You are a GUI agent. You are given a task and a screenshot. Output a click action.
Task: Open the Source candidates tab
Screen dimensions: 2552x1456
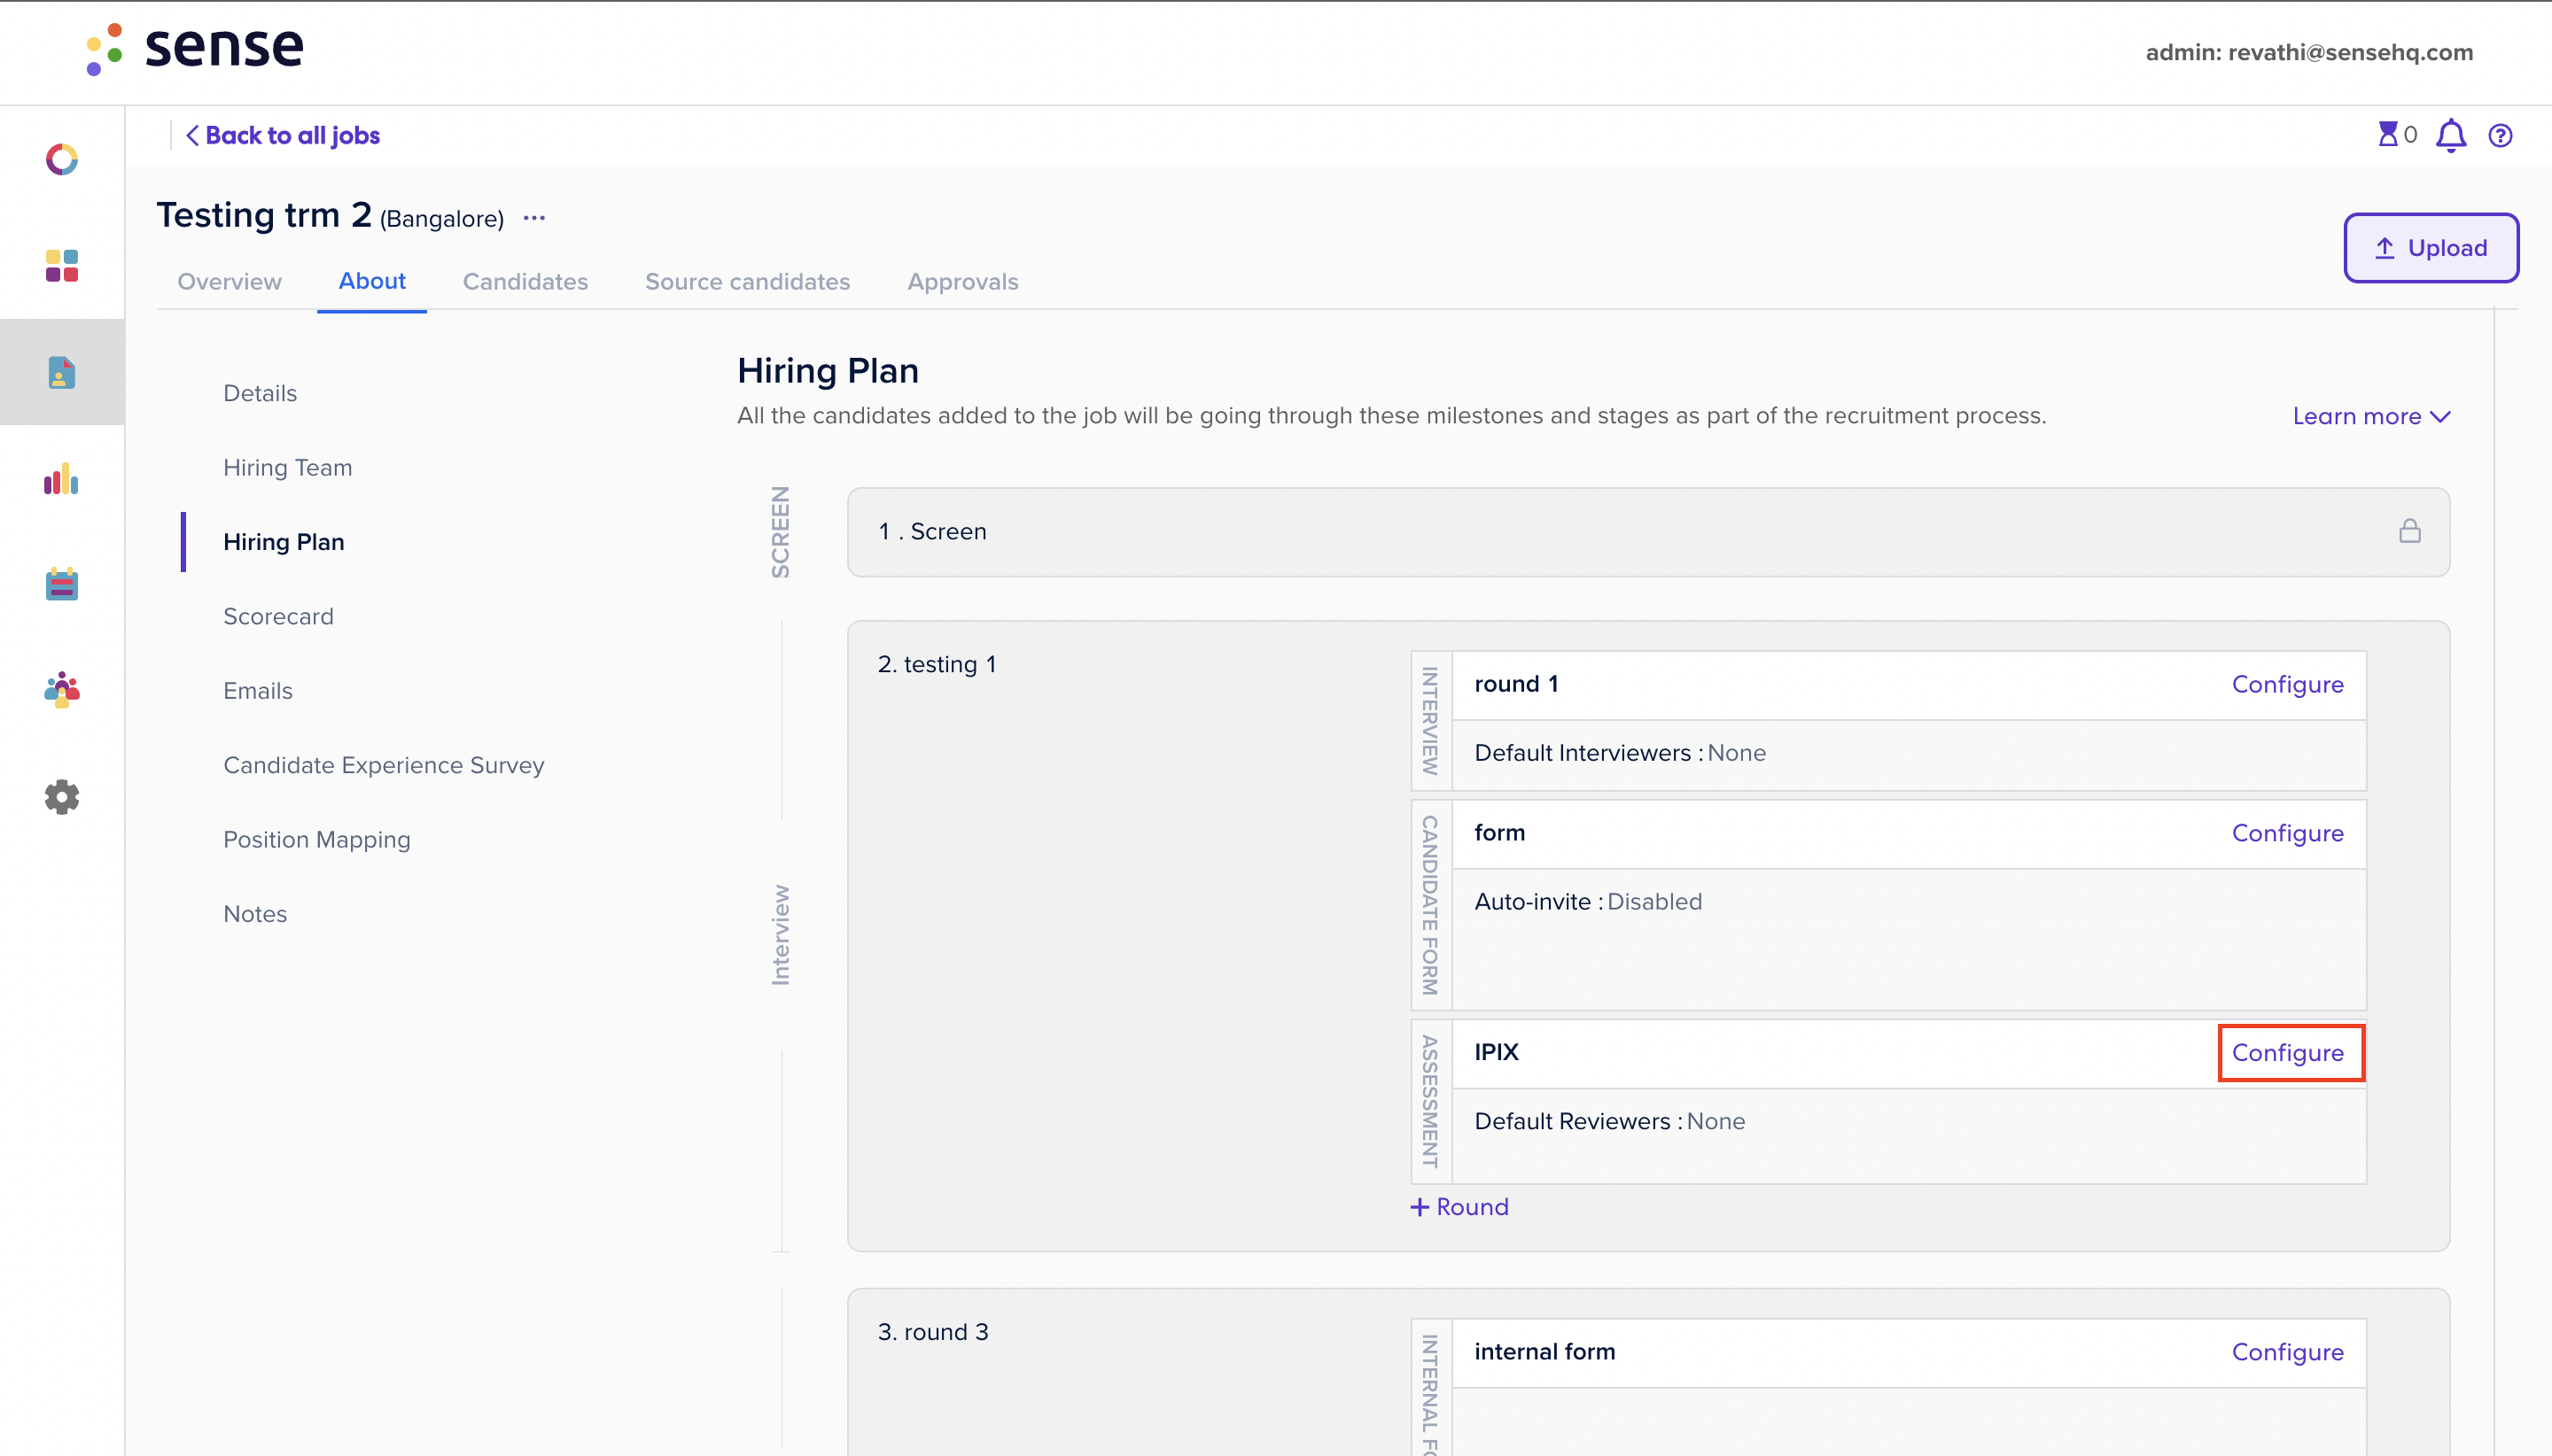click(747, 282)
